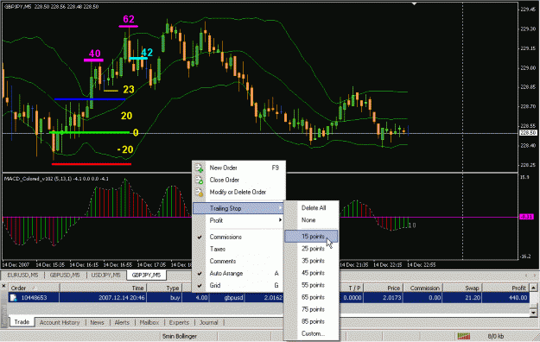Sort by the Type column header
540x342 pixels.
(164, 288)
